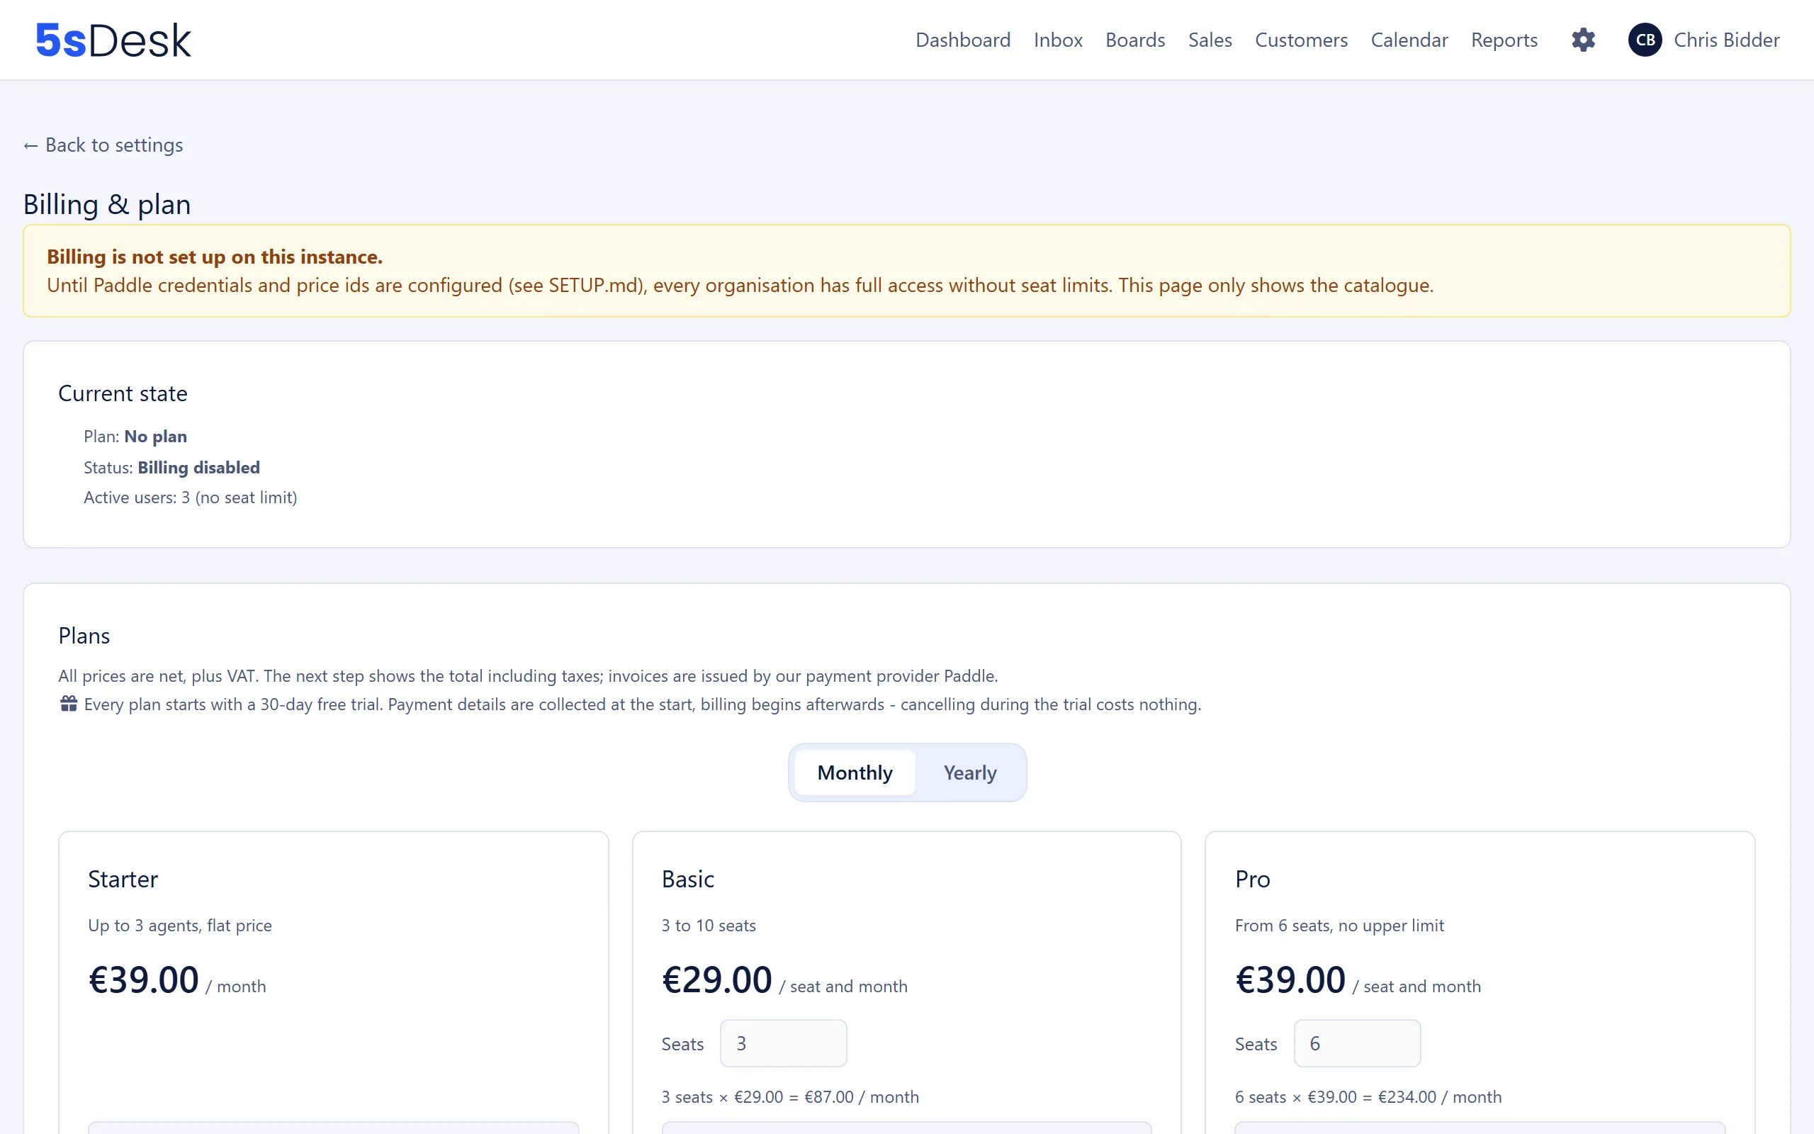
Task: Click the 'Billing disabled' status text
Action: click(198, 467)
